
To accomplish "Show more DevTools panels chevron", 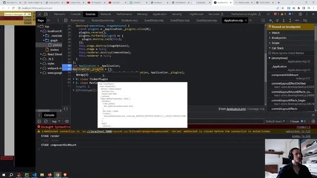I will pyautogui.click(x=268, y=14).
